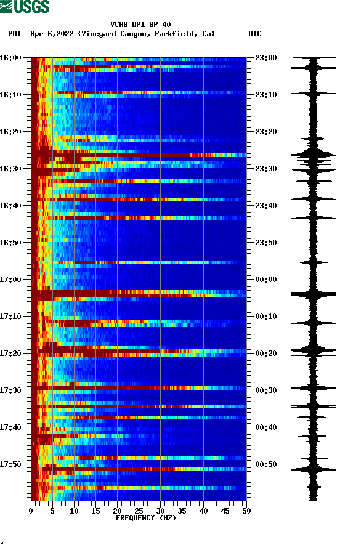The image size is (340, 550).
Task: Click the strong spectrogram event just after 17:03
Action: point(139,294)
